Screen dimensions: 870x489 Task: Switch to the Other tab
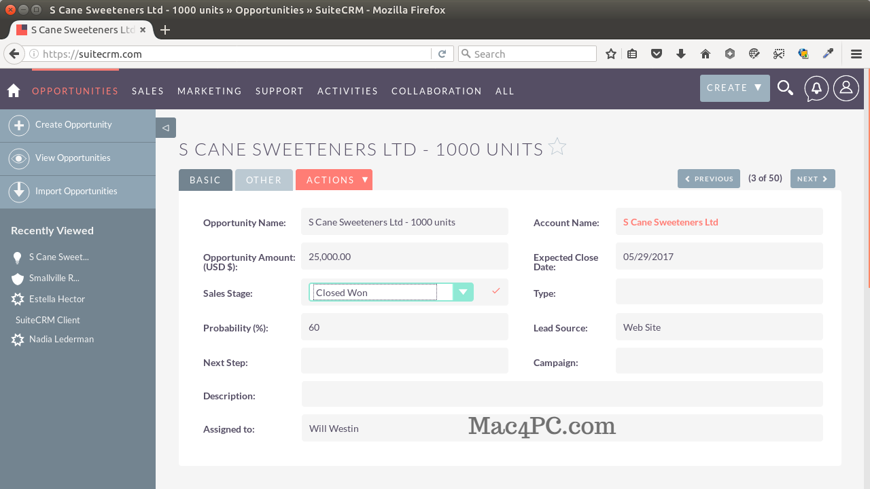click(264, 180)
